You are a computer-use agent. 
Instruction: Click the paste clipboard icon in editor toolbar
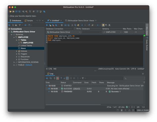(78, 25)
